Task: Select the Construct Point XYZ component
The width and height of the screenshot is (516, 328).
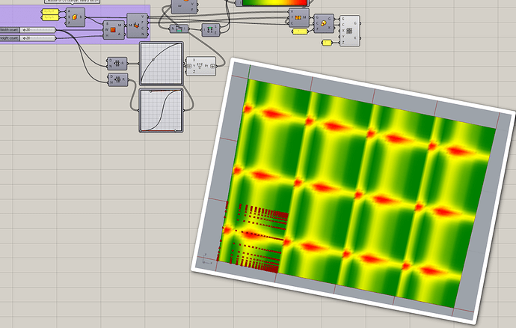Action: point(201,66)
